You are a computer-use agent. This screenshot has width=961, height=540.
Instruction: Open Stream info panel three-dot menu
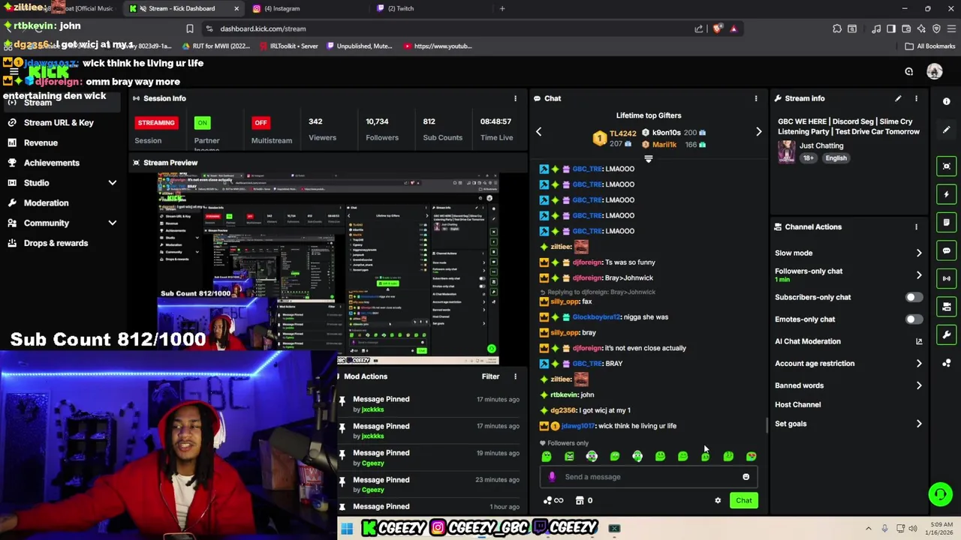(916, 98)
